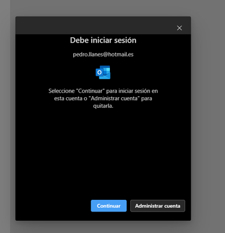
Task: Close the sign-in dialog with the X
Action: click(x=180, y=28)
